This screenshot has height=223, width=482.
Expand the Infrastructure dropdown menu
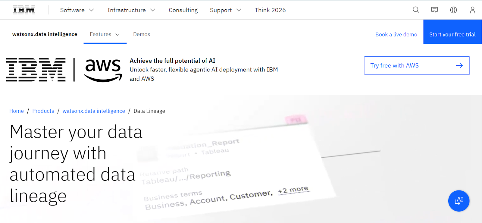tap(131, 10)
